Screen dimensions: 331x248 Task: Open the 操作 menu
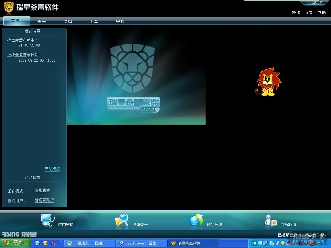point(296,13)
